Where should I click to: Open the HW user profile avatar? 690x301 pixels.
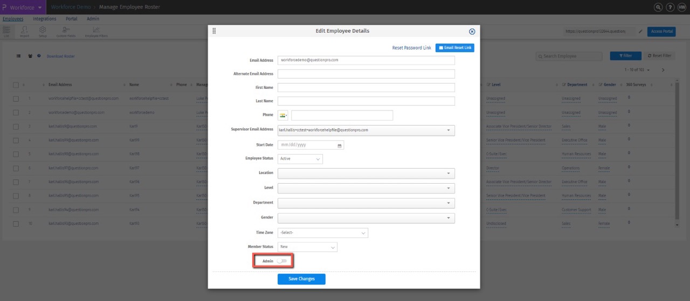(x=682, y=7)
